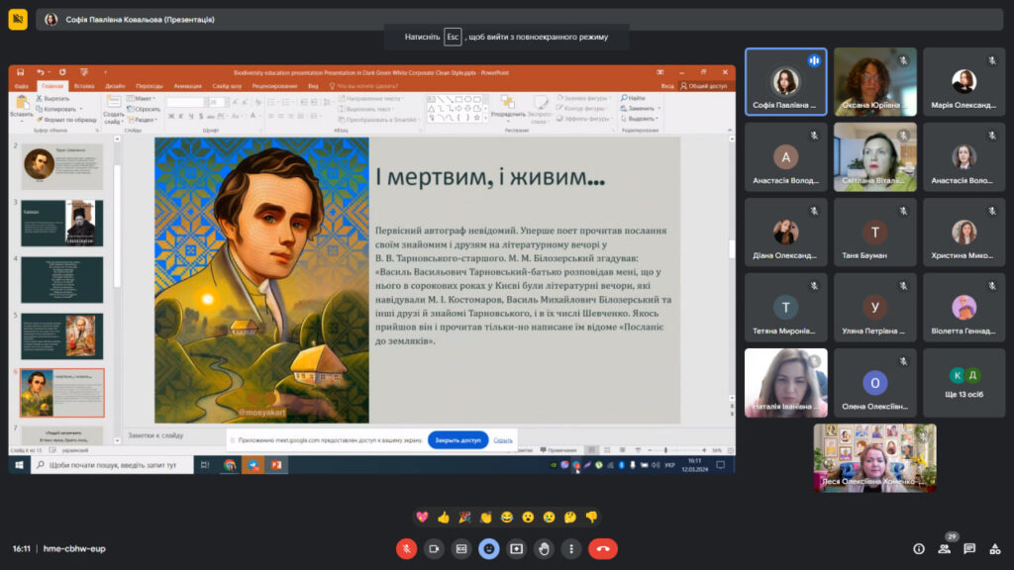Open the three-dot more options menu
Screen dimensions: 1014x570
click(x=570, y=548)
